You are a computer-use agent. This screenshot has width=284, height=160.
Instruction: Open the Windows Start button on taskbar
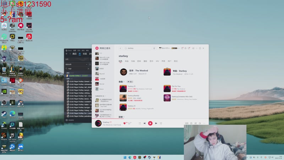tap(125, 157)
